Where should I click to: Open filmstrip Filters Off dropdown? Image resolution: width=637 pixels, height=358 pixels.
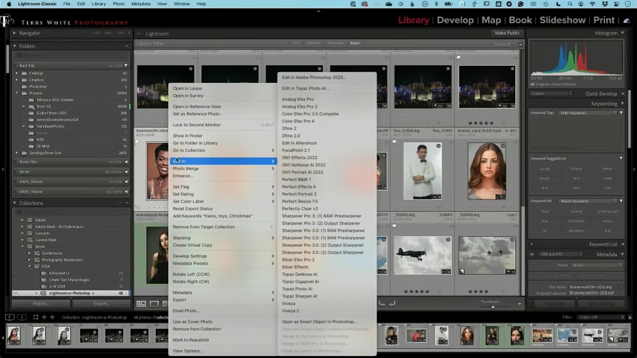point(601,317)
